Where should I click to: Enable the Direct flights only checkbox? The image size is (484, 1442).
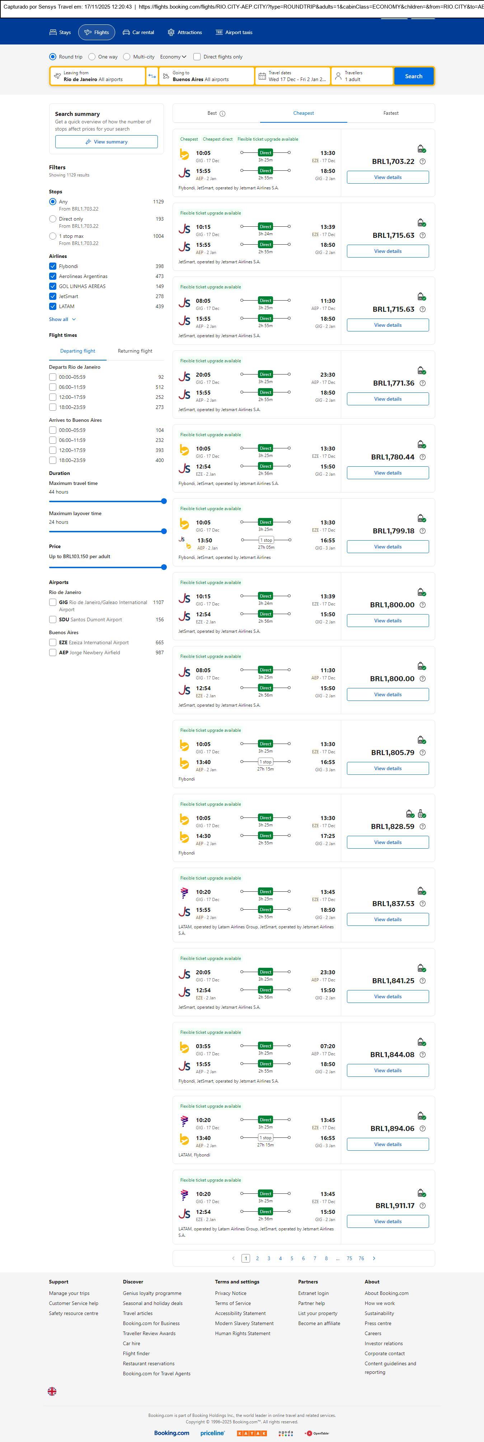197,57
